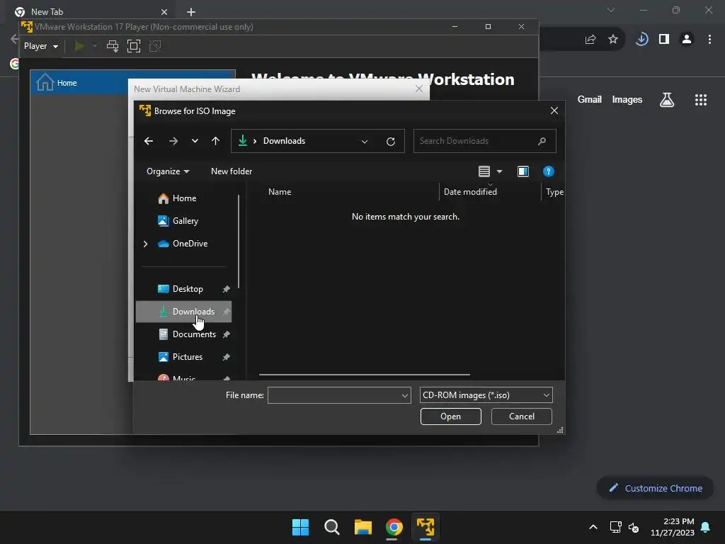Create a New folder
The width and height of the screenshot is (725, 544).
(232, 171)
